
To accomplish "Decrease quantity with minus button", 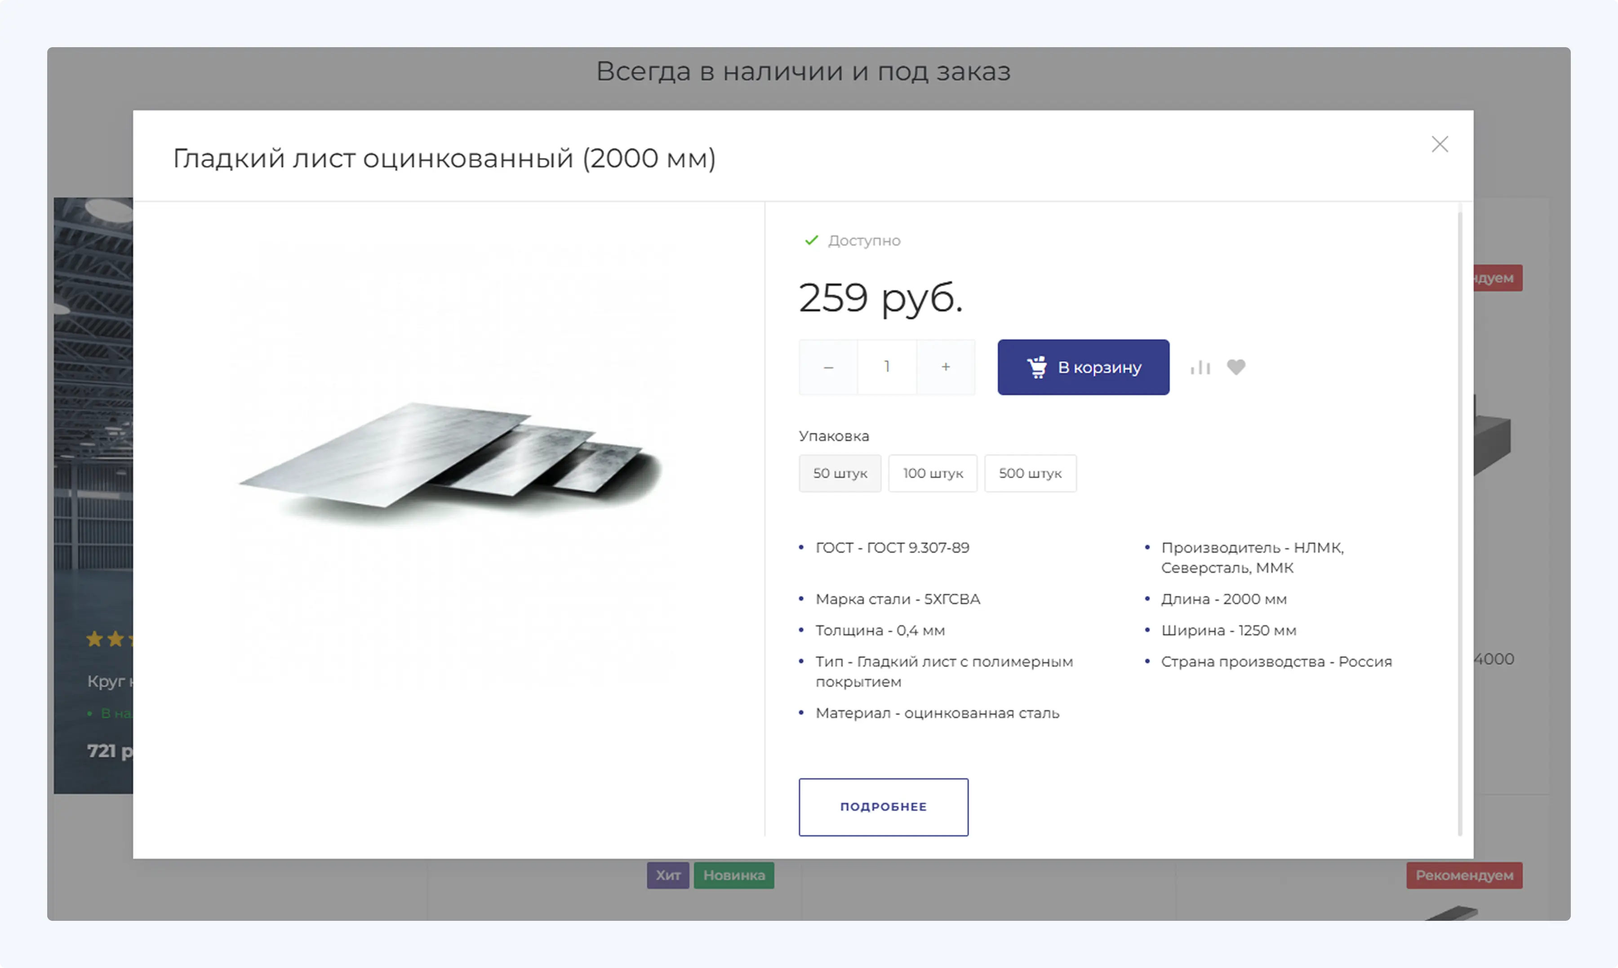I will [x=828, y=367].
